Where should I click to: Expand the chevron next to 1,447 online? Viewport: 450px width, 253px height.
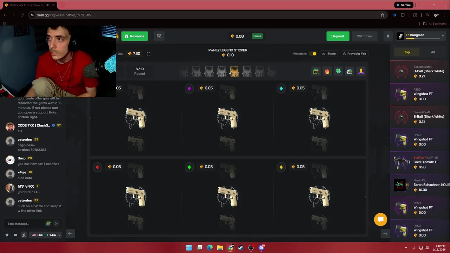[59, 235]
